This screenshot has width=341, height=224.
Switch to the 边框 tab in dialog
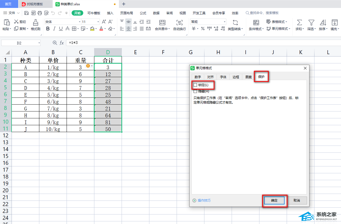(x=236, y=77)
